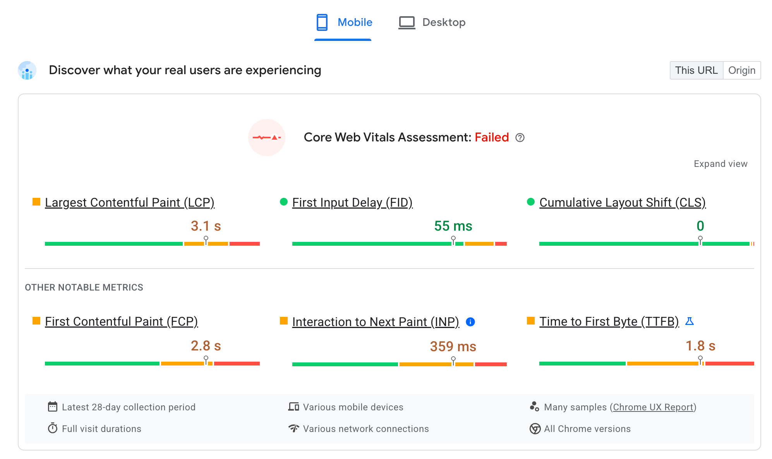Viewport: 772px width, 459px height.
Task: Click the Mobile tab icon
Action: tap(321, 22)
